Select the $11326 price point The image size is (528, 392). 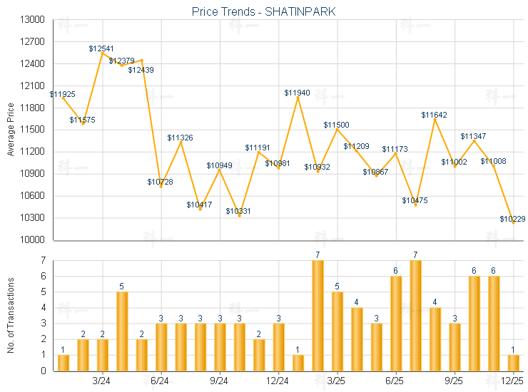pyautogui.click(x=181, y=142)
